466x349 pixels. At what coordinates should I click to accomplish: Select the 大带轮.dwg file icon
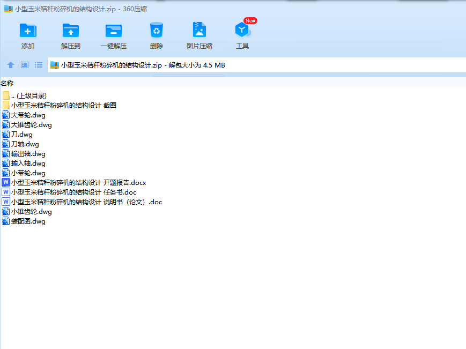coord(6,115)
